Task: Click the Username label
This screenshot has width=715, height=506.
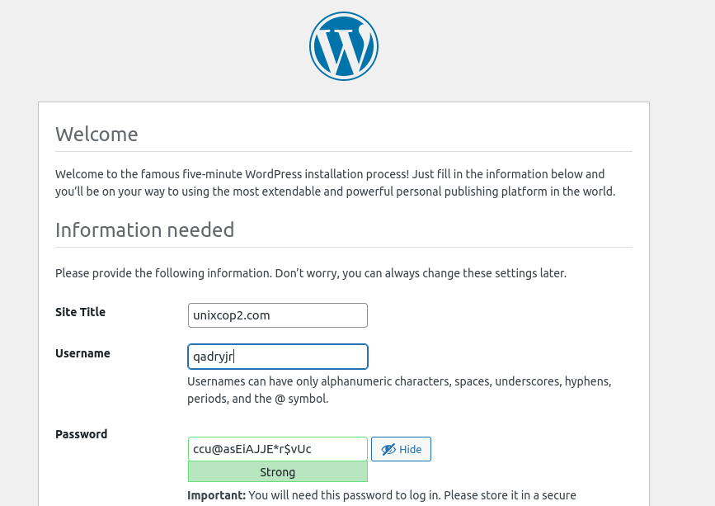Action: coord(82,353)
